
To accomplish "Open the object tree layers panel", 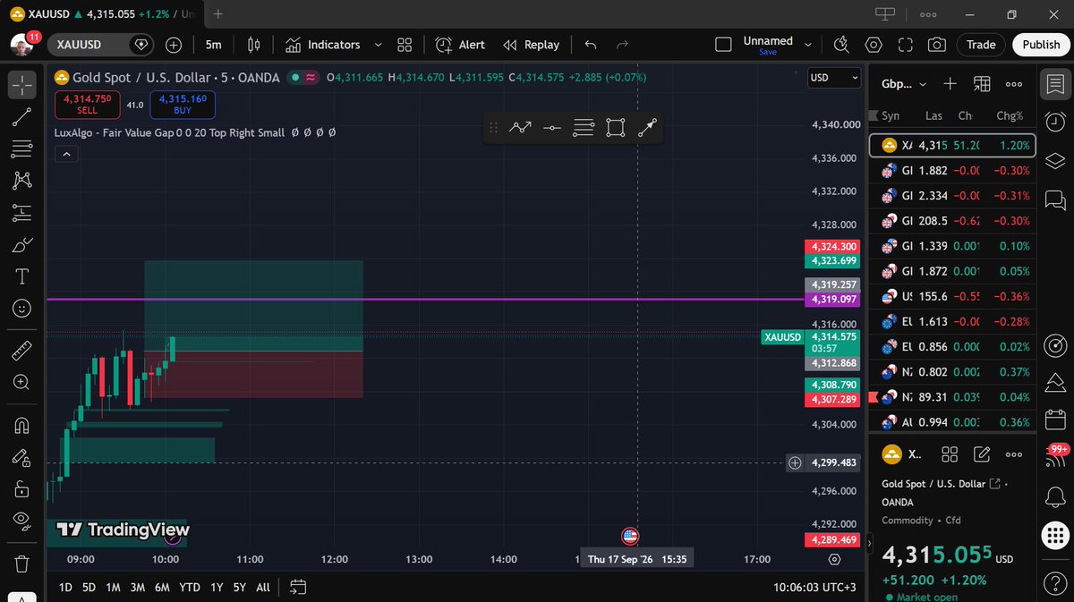I will click(x=1055, y=160).
